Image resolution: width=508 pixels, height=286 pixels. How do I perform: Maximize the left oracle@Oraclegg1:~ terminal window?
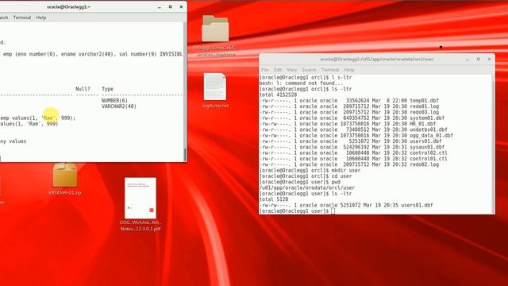pos(171,7)
